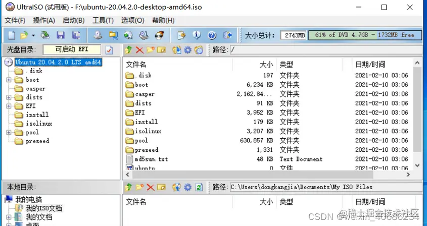427x226 pixels.
Task: Click the Information 'i' toolbar icon
Action: (197, 35)
